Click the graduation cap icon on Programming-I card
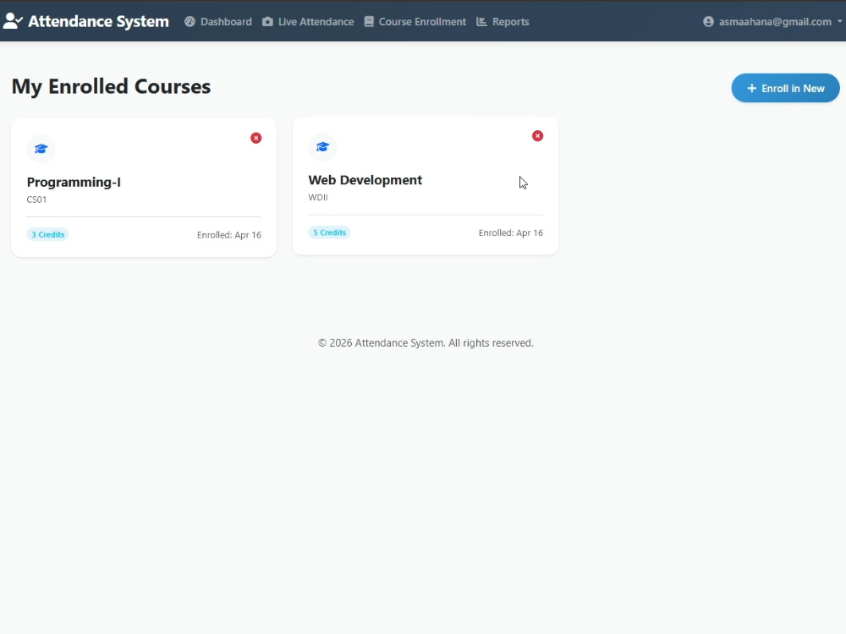The width and height of the screenshot is (846, 634). point(41,149)
